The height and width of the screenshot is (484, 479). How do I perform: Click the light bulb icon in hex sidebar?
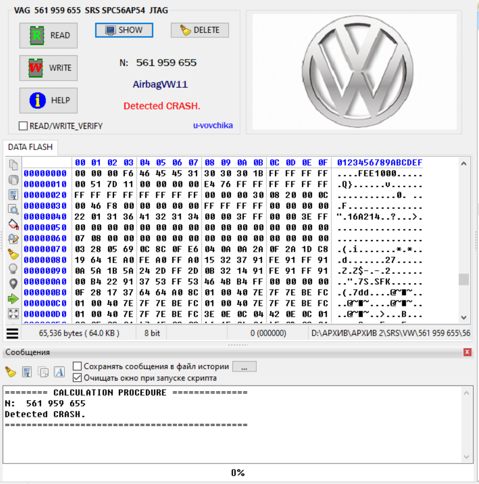pos(14,269)
